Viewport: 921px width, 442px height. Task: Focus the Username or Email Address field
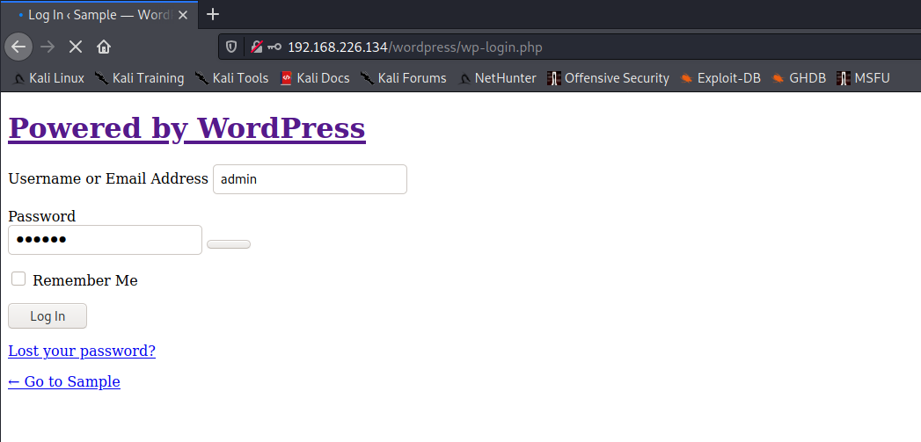[x=310, y=179]
